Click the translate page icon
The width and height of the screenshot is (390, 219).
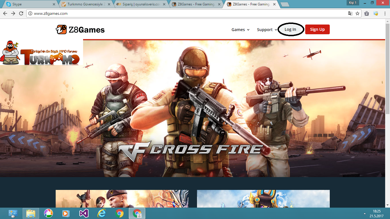pos(350,13)
